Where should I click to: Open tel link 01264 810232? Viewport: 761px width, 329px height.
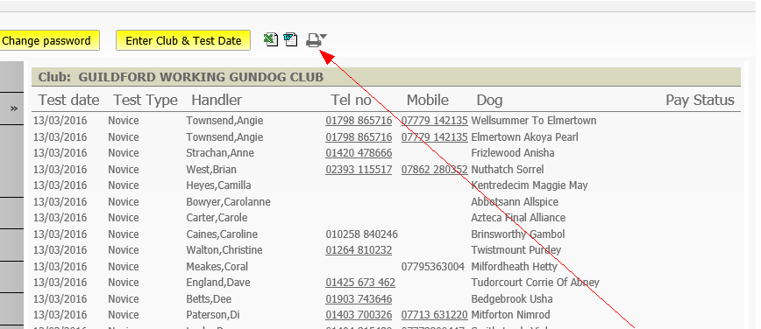[359, 250]
